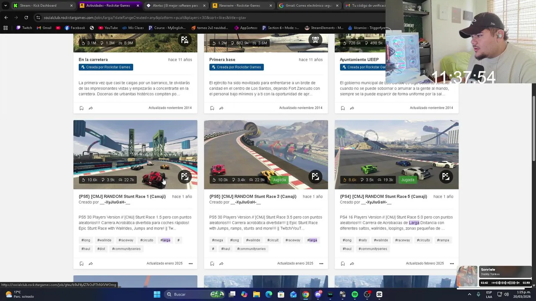Expand hidden system tray icons chevron

469,294
